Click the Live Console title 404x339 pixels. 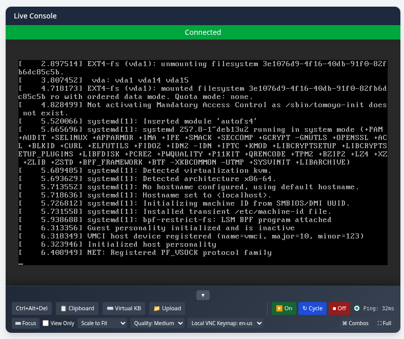[35, 16]
